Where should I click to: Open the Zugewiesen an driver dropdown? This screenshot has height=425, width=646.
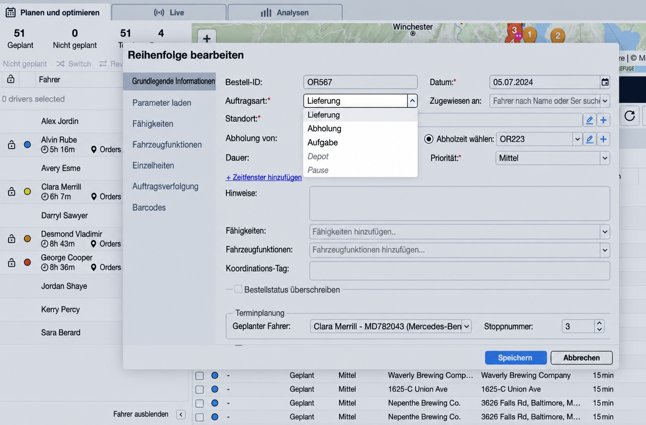click(605, 101)
